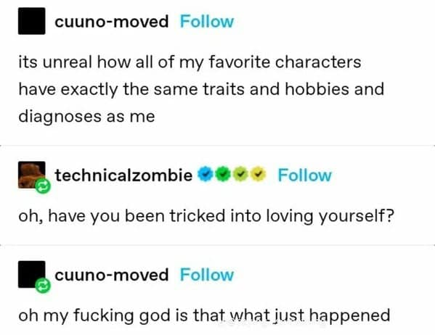Click the 'its unreal how all' post text
Image resolution: width=435 pixels, height=335 pixels.
(x=201, y=89)
